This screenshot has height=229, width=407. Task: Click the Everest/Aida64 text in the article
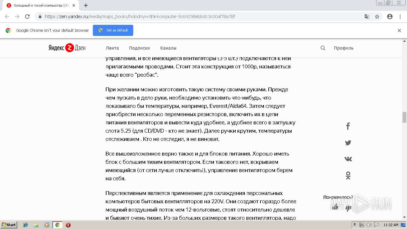(x=228, y=106)
